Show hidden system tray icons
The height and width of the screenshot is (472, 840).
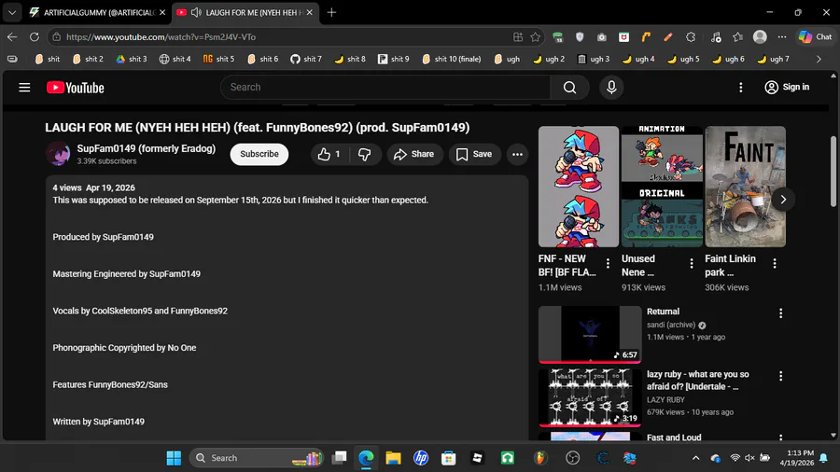pyautogui.click(x=695, y=458)
